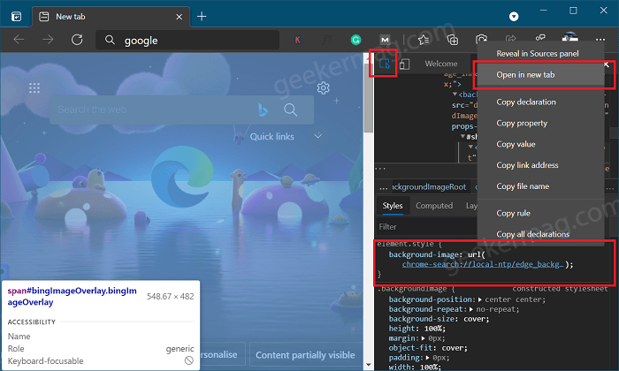Click the Bing logo in search box
The width and height of the screenshot is (619, 371).
coord(263,110)
